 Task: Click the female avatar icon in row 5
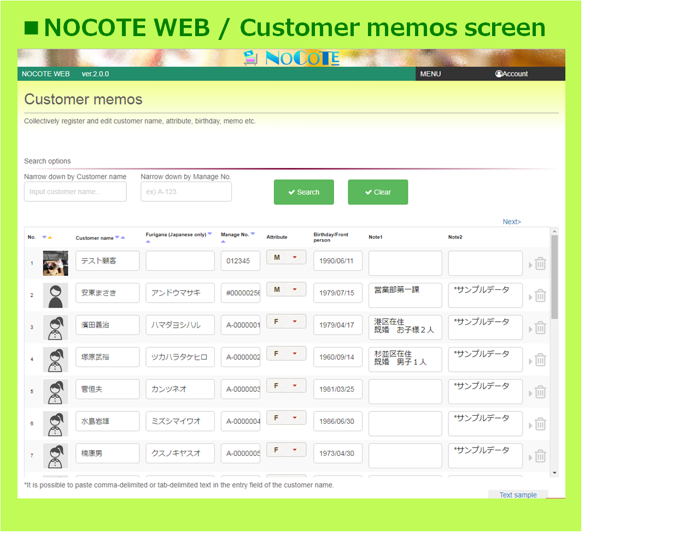pyautogui.click(x=56, y=392)
